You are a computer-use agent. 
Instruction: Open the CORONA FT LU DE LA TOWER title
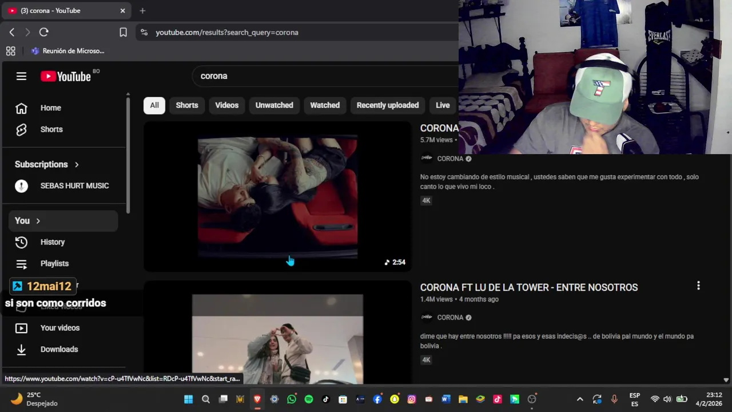(x=529, y=287)
